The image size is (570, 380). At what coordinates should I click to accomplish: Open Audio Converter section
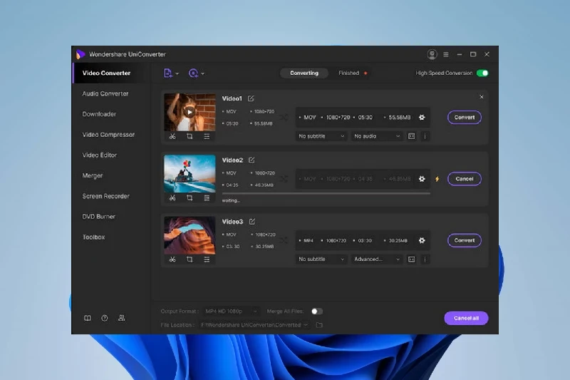(105, 93)
